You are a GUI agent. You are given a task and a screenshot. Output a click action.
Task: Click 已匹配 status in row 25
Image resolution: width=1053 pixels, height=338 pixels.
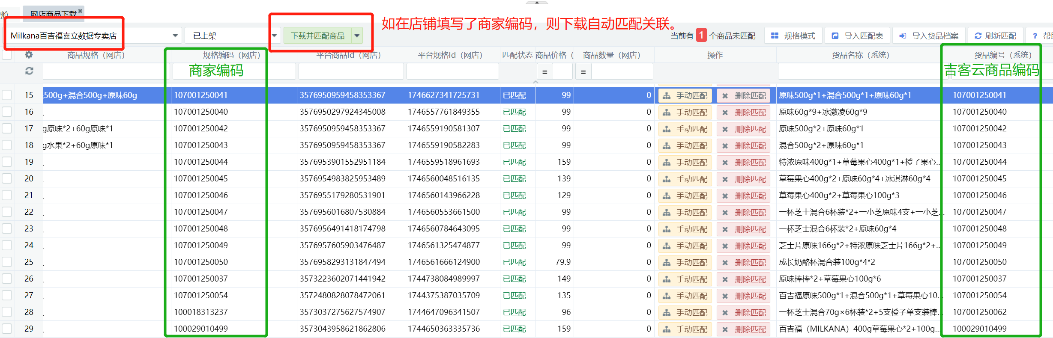click(514, 262)
